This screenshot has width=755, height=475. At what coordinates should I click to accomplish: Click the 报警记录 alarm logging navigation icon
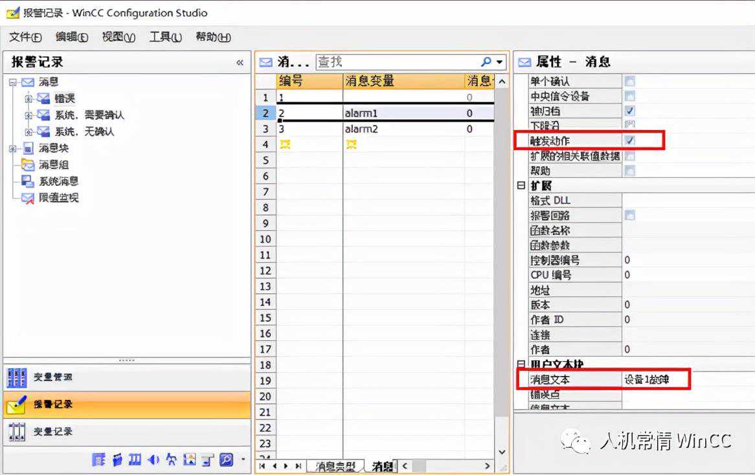tap(16, 404)
